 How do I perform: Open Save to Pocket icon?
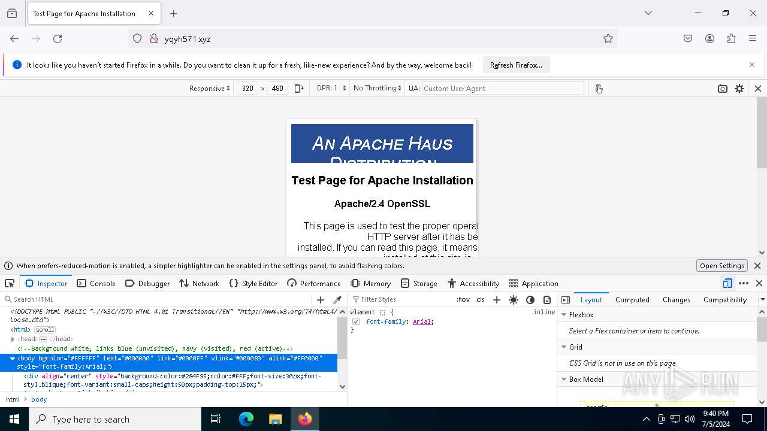pos(688,38)
